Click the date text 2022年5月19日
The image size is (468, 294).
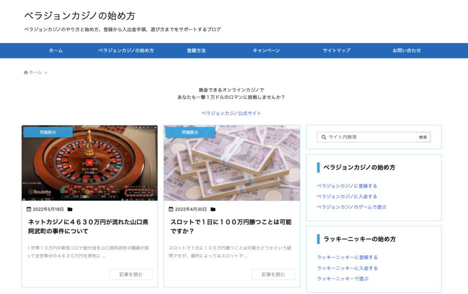coord(48,209)
